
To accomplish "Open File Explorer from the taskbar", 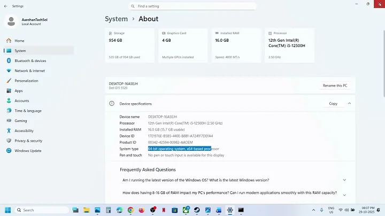I will [x=87, y=210].
